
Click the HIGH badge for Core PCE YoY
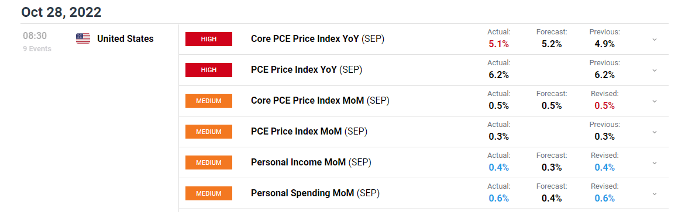point(209,39)
